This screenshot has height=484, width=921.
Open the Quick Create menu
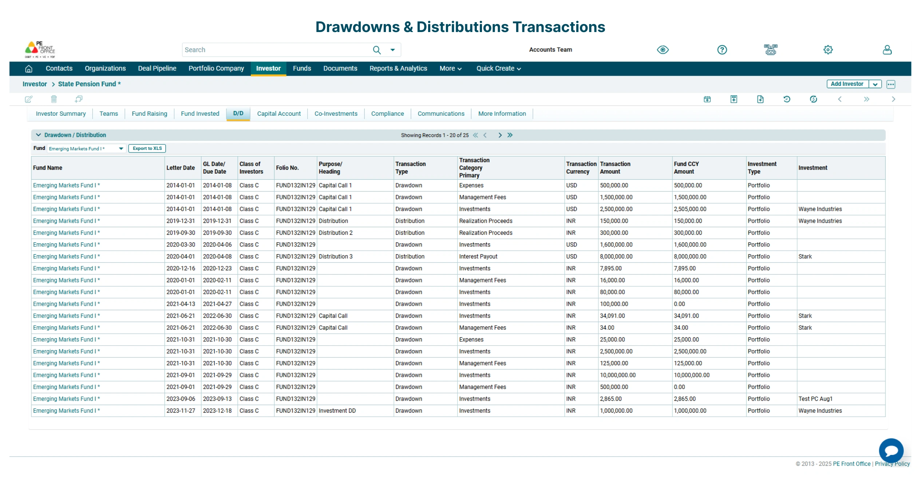coord(497,68)
